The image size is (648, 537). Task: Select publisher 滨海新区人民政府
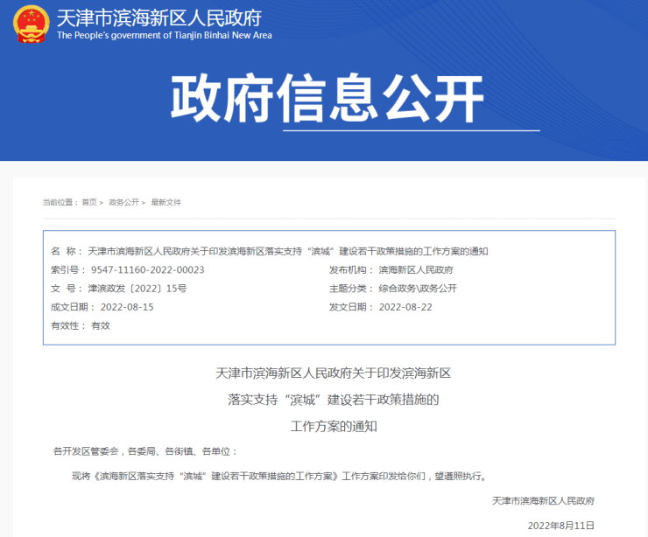416,270
